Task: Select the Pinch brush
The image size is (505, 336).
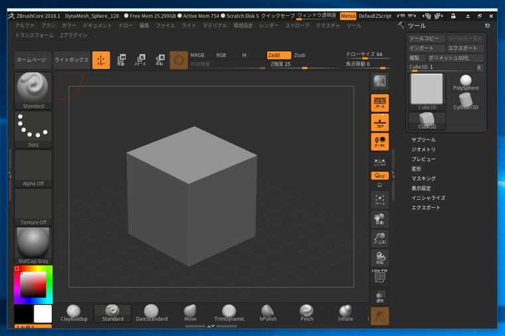Action: click(306, 313)
